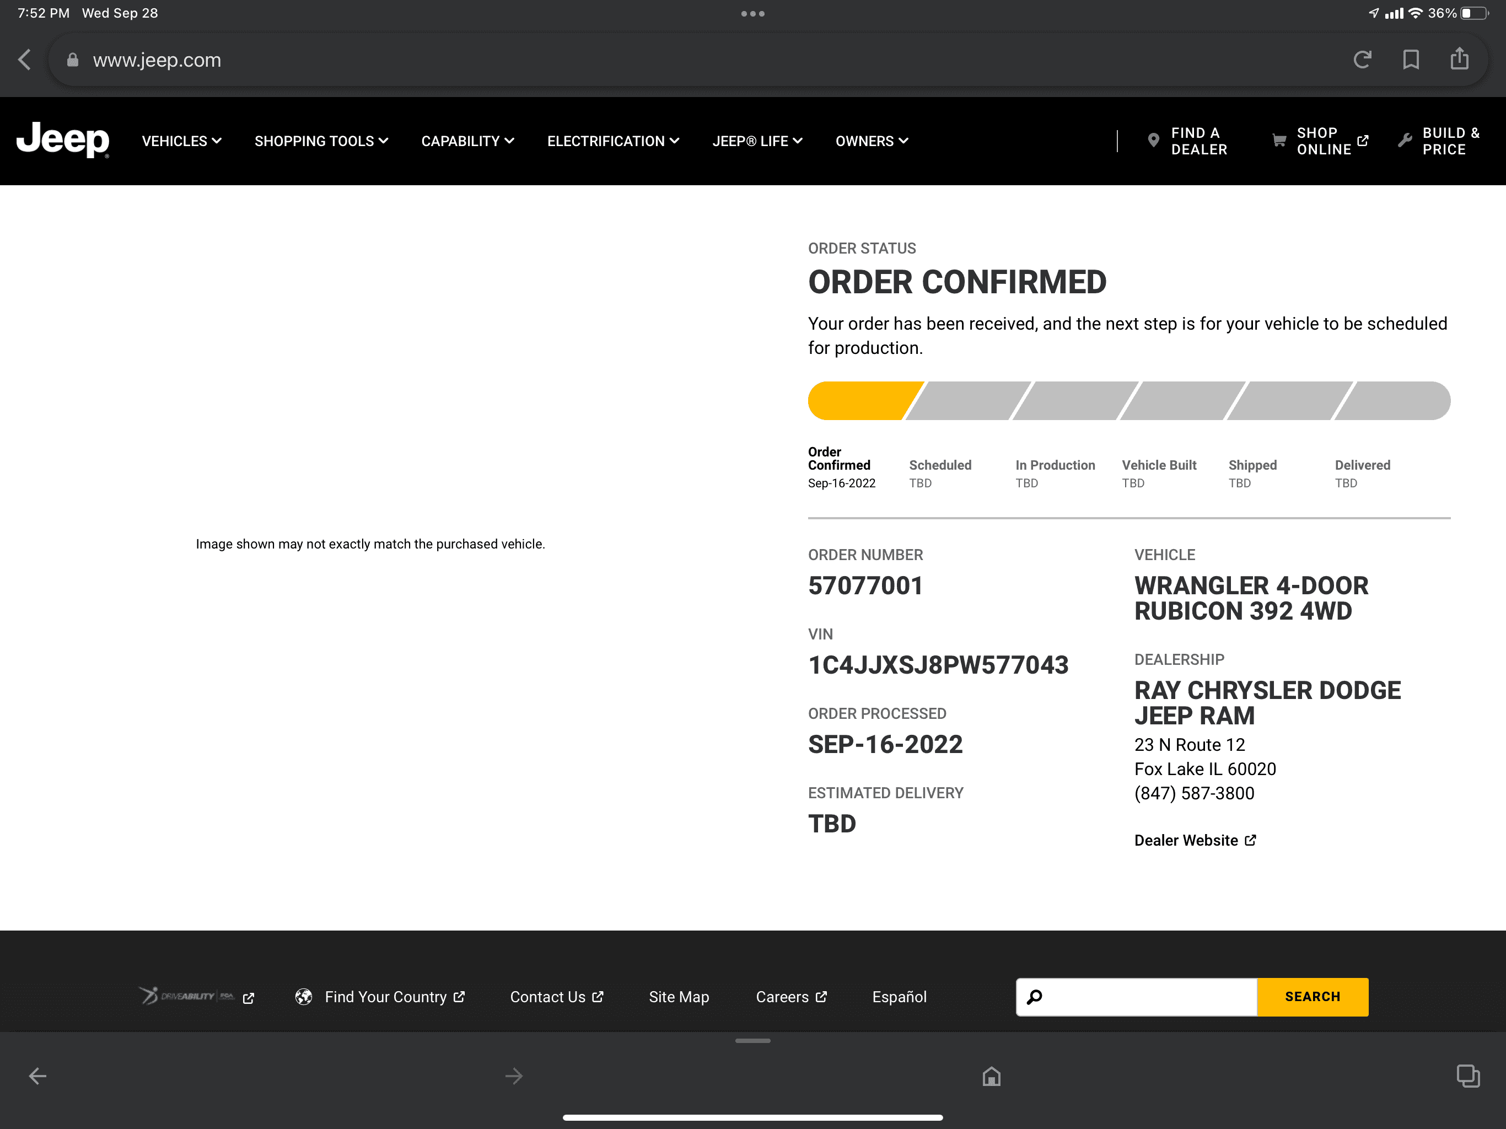
Task: Go back using bottom toolbar arrow
Action: 37,1076
